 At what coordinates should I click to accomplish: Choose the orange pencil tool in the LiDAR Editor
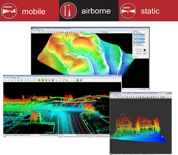point(60,80)
